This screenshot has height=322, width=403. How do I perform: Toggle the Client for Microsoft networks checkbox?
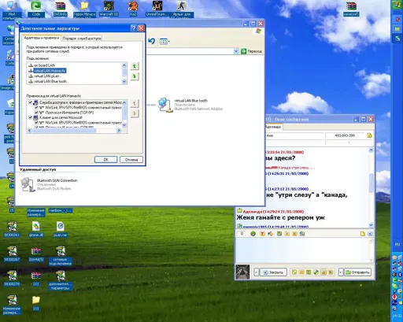click(31, 117)
